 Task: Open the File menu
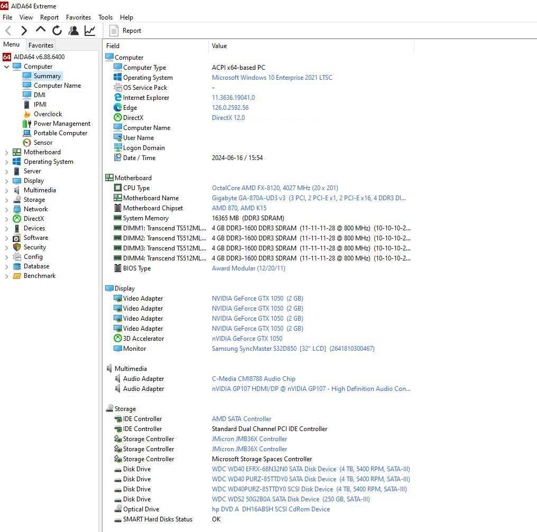click(x=7, y=17)
